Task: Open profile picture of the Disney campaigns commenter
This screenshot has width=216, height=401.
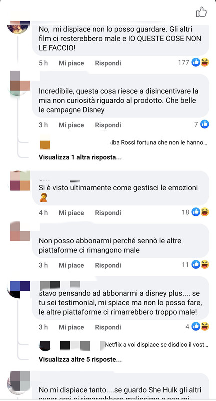Action: 20,83
